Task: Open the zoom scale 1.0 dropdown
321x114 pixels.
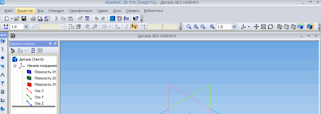Action: (234, 27)
